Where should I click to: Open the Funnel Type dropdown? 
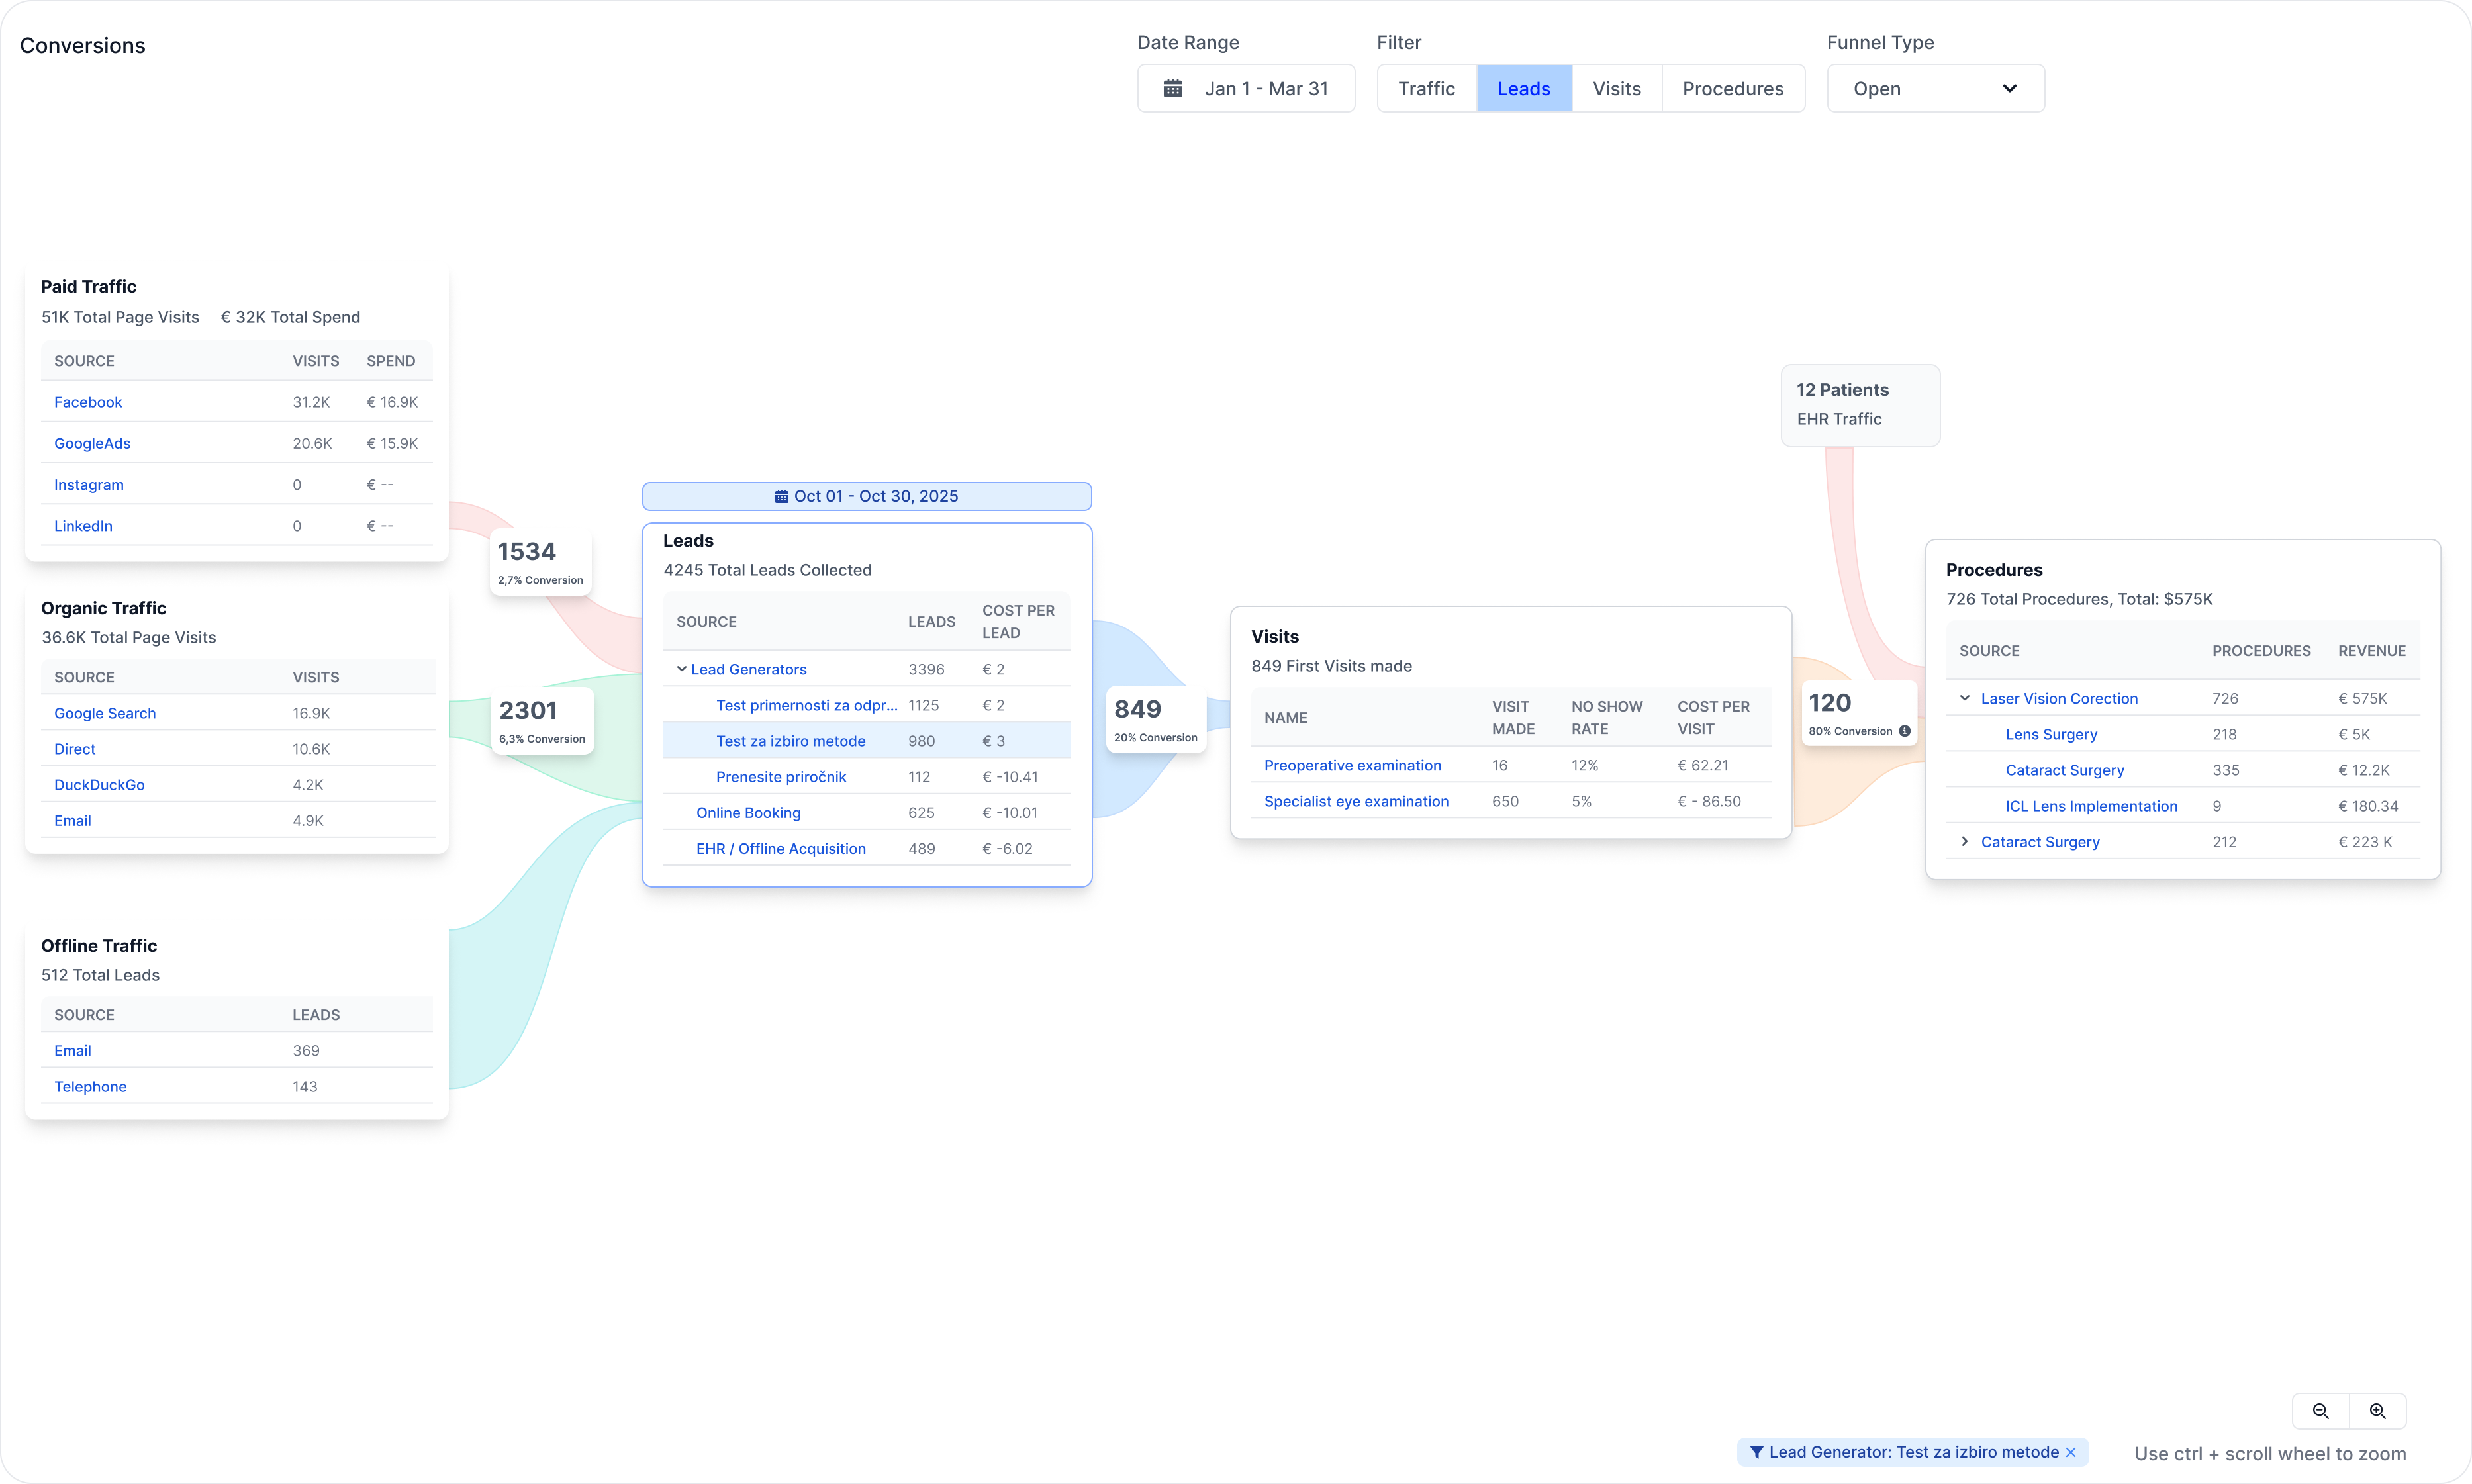tap(1935, 89)
